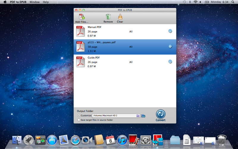238x149 pixels.
Task: Open the Calendar dock icon
Action: (x=110, y=140)
